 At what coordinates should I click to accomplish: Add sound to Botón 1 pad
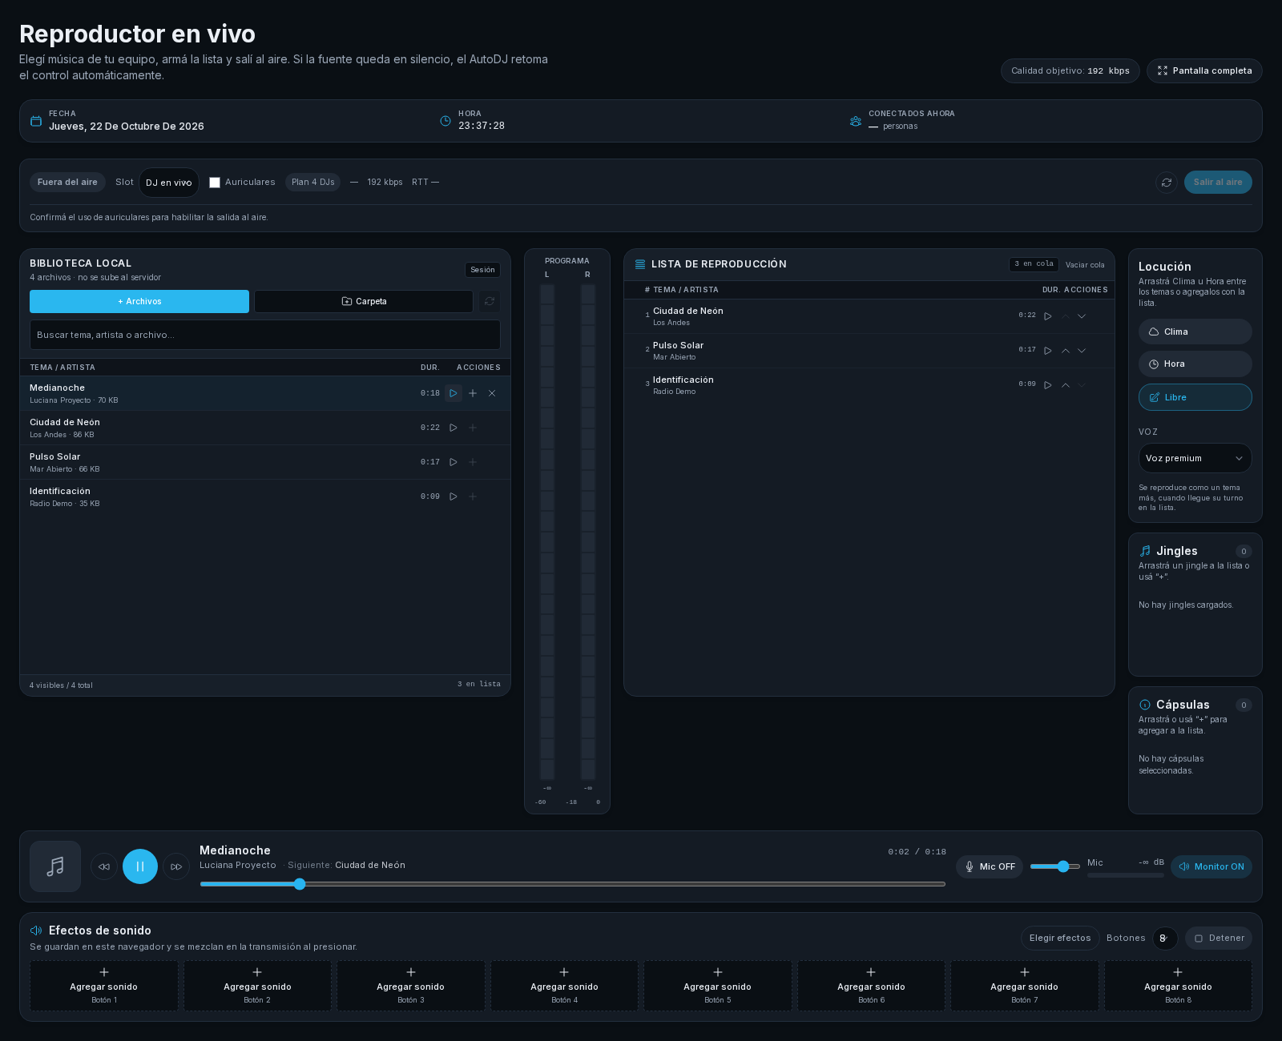click(x=104, y=986)
